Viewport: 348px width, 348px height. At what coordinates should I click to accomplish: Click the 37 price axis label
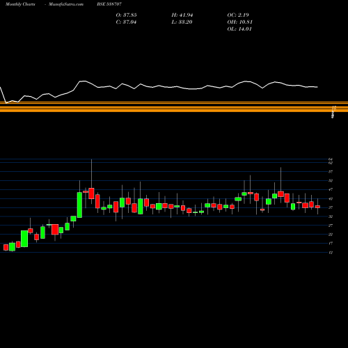click(x=331, y=207)
